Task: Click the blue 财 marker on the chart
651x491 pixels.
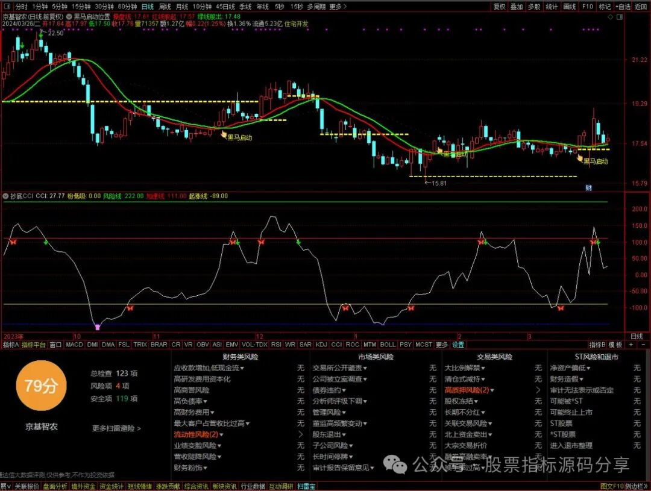Action: click(588, 187)
